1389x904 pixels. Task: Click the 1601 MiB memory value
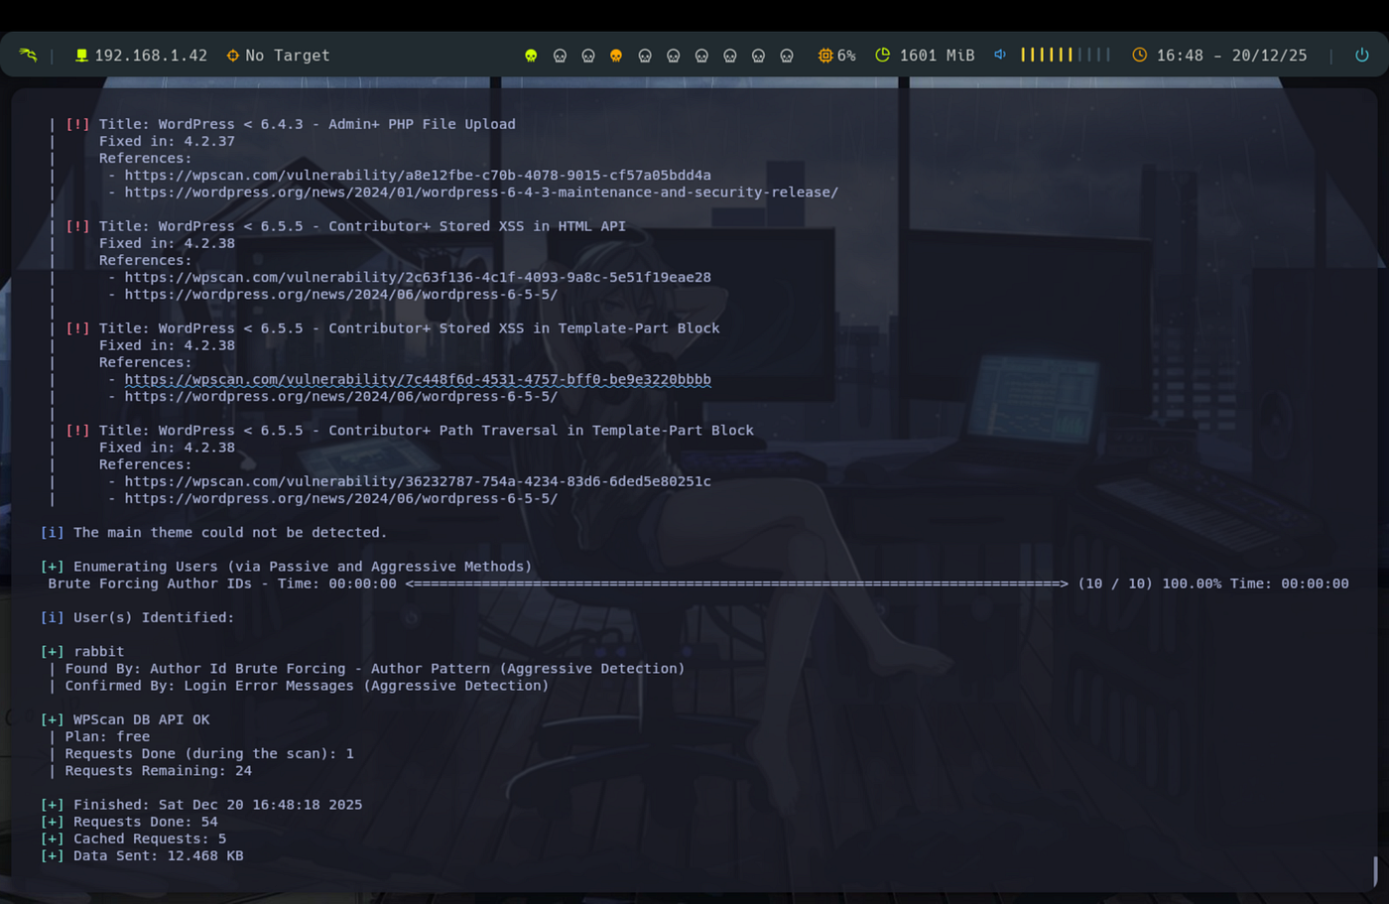pyautogui.click(x=938, y=56)
